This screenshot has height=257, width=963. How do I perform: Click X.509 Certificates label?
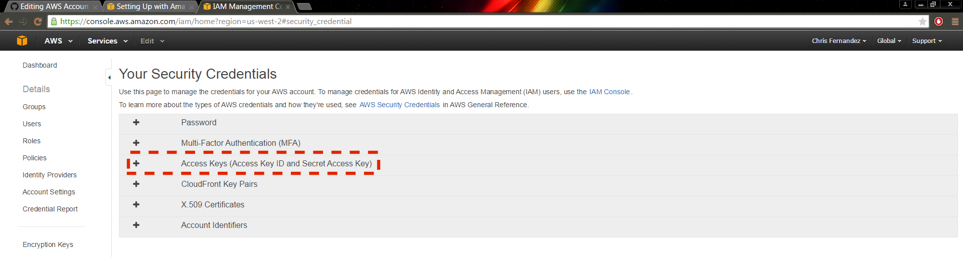tap(213, 205)
